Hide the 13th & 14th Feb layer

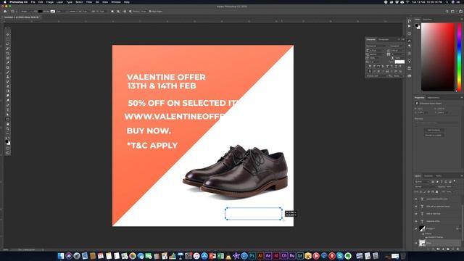[x=415, y=214]
